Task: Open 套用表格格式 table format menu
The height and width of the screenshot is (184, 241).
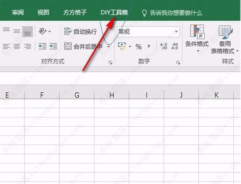Action: pyautogui.click(x=225, y=39)
